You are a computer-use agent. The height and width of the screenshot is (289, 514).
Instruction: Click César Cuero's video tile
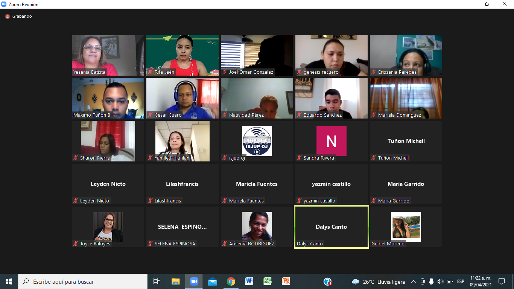(x=182, y=98)
